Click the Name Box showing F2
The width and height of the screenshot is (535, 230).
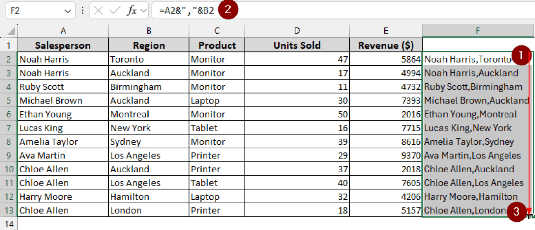click(35, 11)
